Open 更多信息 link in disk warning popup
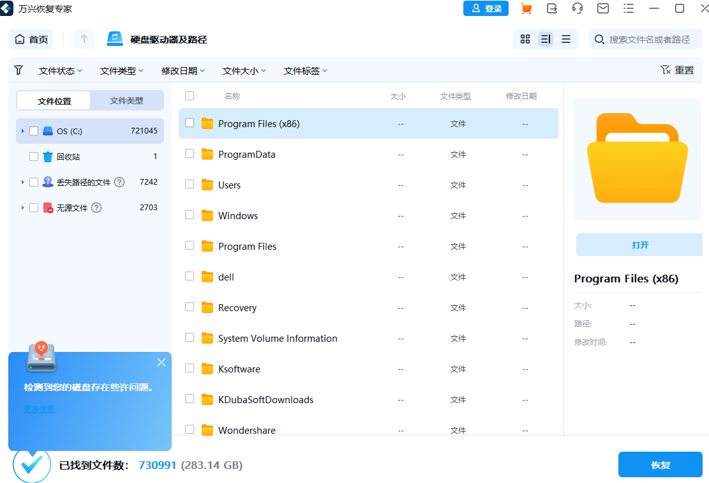Viewport: 709px width, 483px height. [x=38, y=408]
